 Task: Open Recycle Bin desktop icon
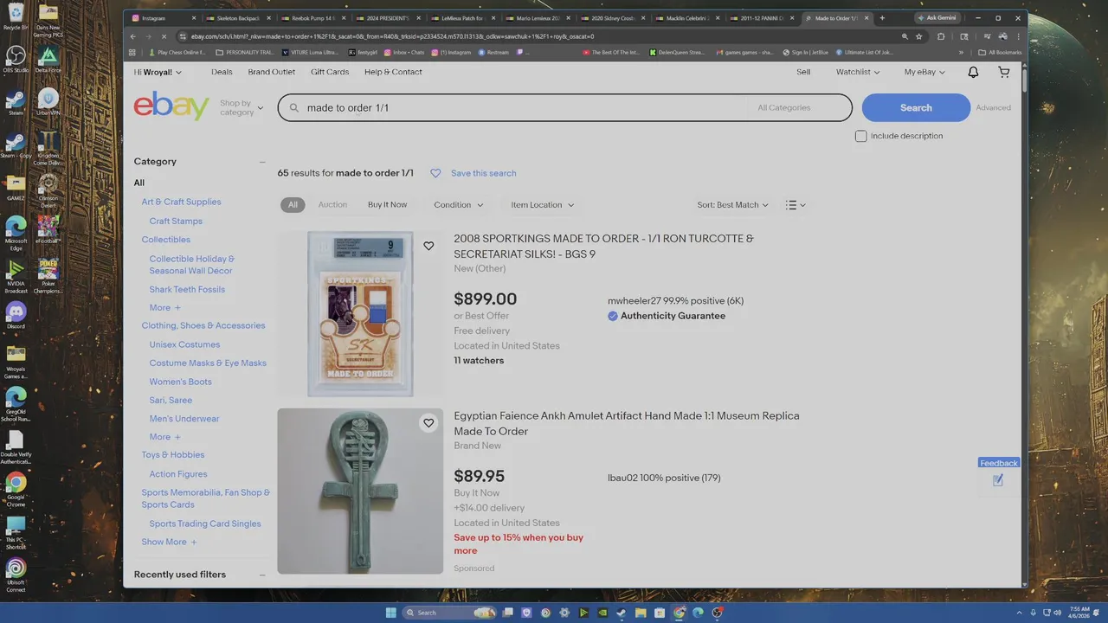click(x=16, y=16)
